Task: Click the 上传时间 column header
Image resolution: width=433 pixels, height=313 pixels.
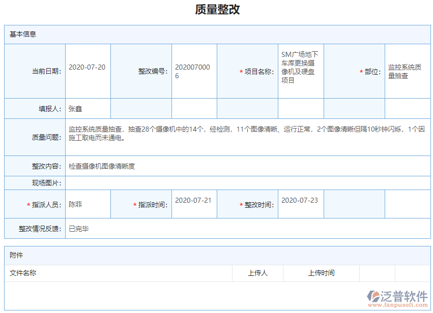Action: click(x=321, y=273)
